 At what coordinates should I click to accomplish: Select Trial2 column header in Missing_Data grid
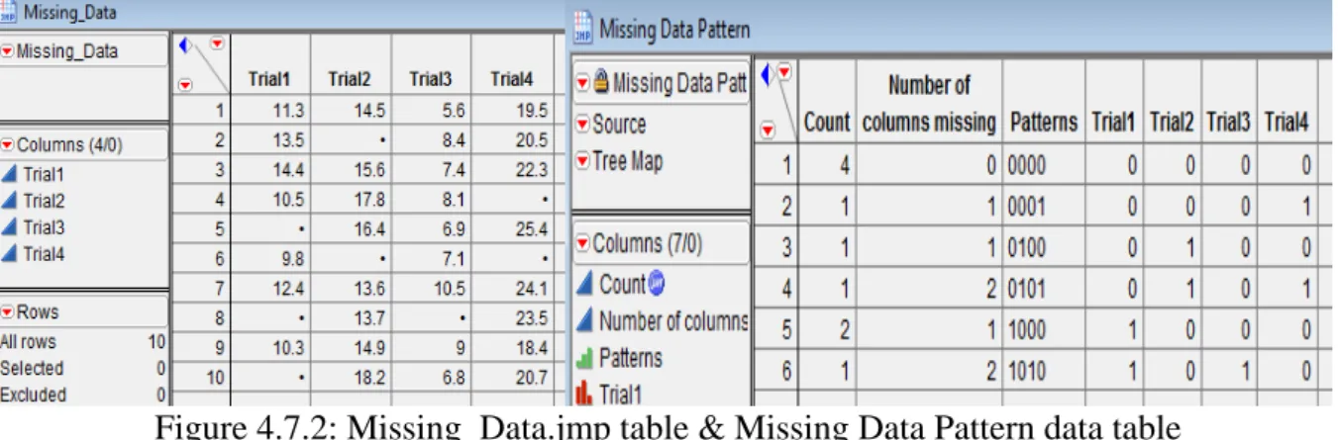[x=351, y=79]
